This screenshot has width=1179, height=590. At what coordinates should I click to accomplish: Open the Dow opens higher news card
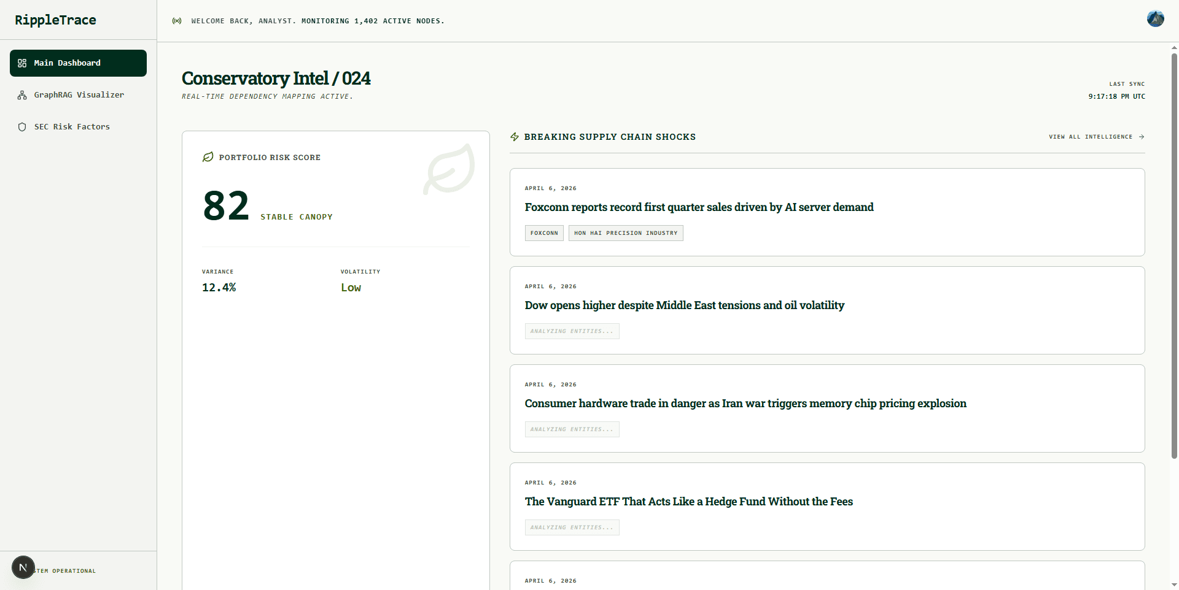(x=684, y=305)
